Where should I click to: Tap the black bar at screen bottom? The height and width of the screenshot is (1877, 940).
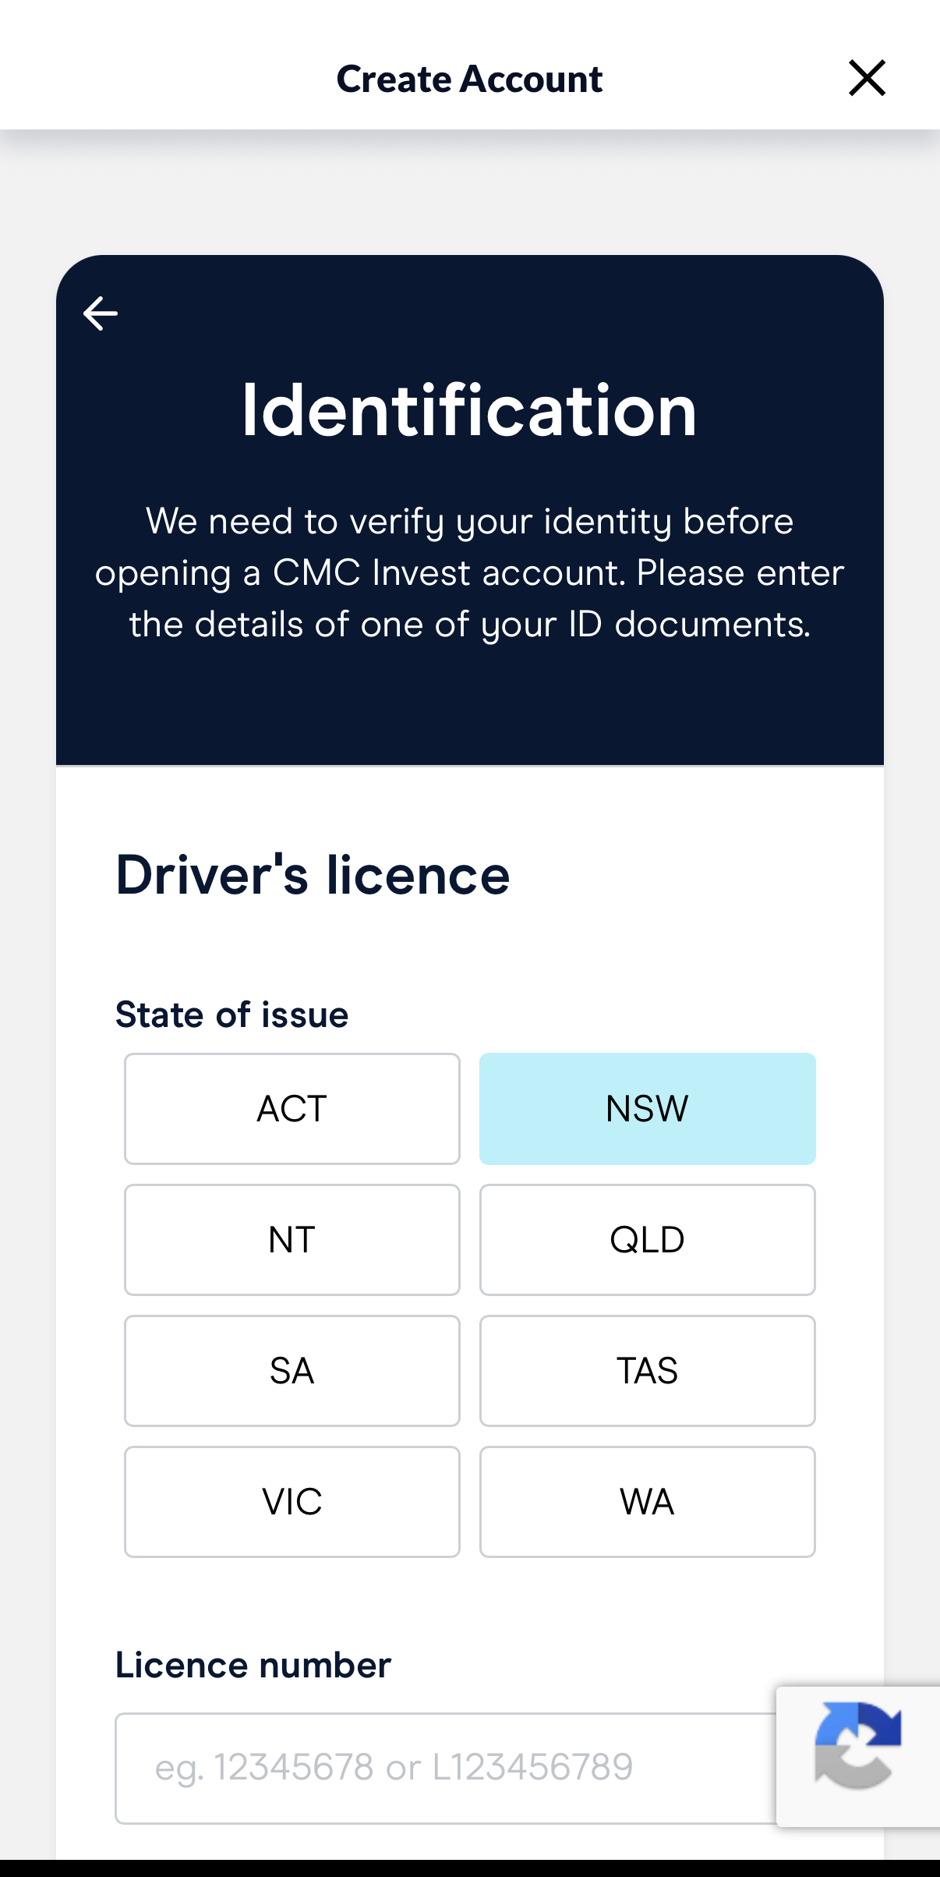pyautogui.click(x=469, y=1868)
